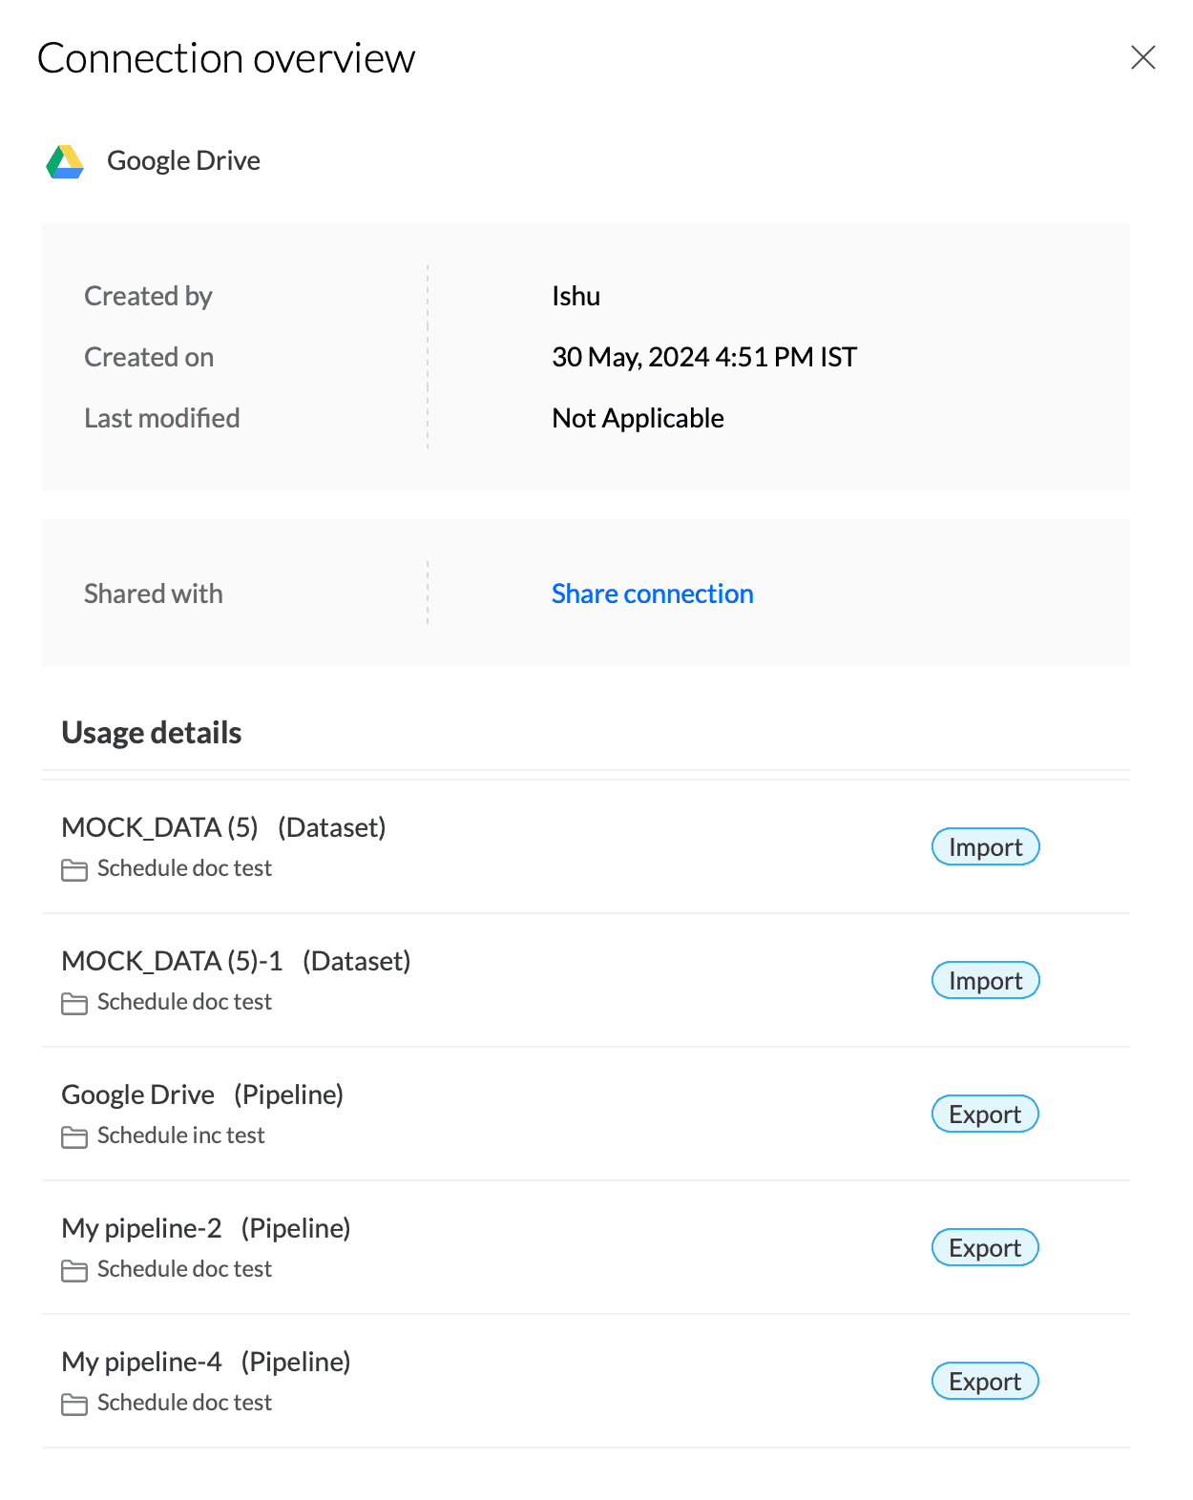Open the My pipeline-4 entry
Viewport: 1193px width, 1500px height.
(x=141, y=1362)
